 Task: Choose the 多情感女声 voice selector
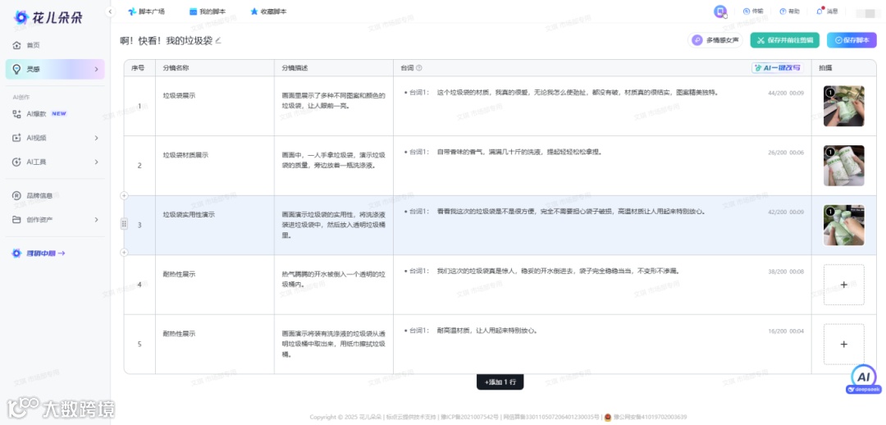(715, 41)
